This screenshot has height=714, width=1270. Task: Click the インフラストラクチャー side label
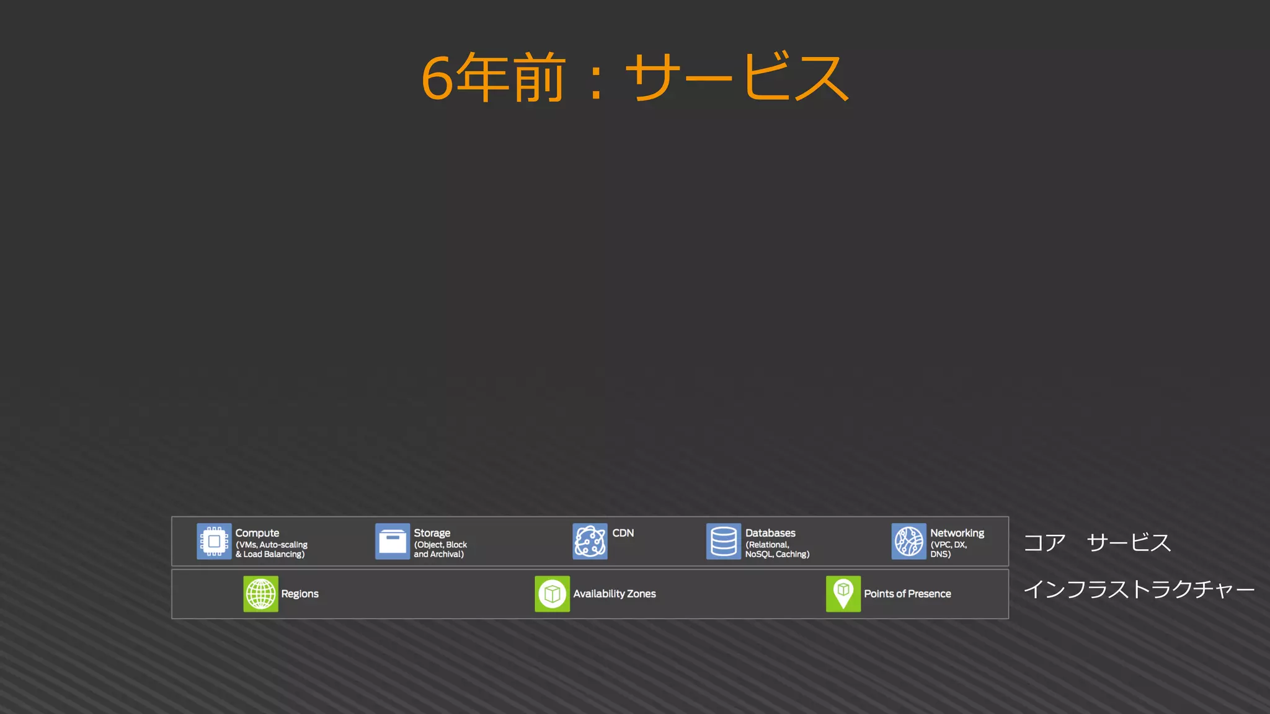(x=1139, y=589)
